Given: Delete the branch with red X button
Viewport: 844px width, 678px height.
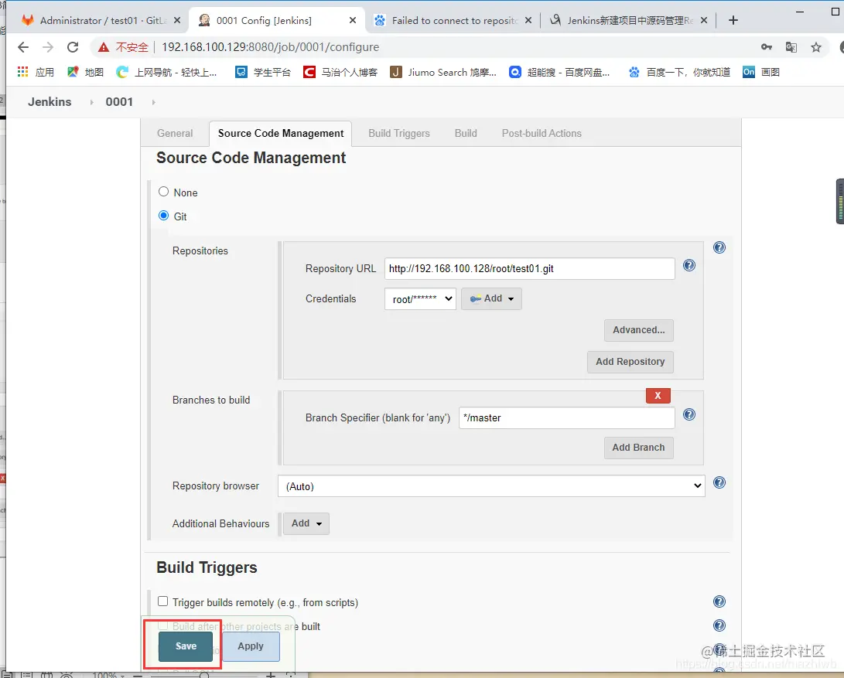Looking at the screenshot, I should (658, 396).
